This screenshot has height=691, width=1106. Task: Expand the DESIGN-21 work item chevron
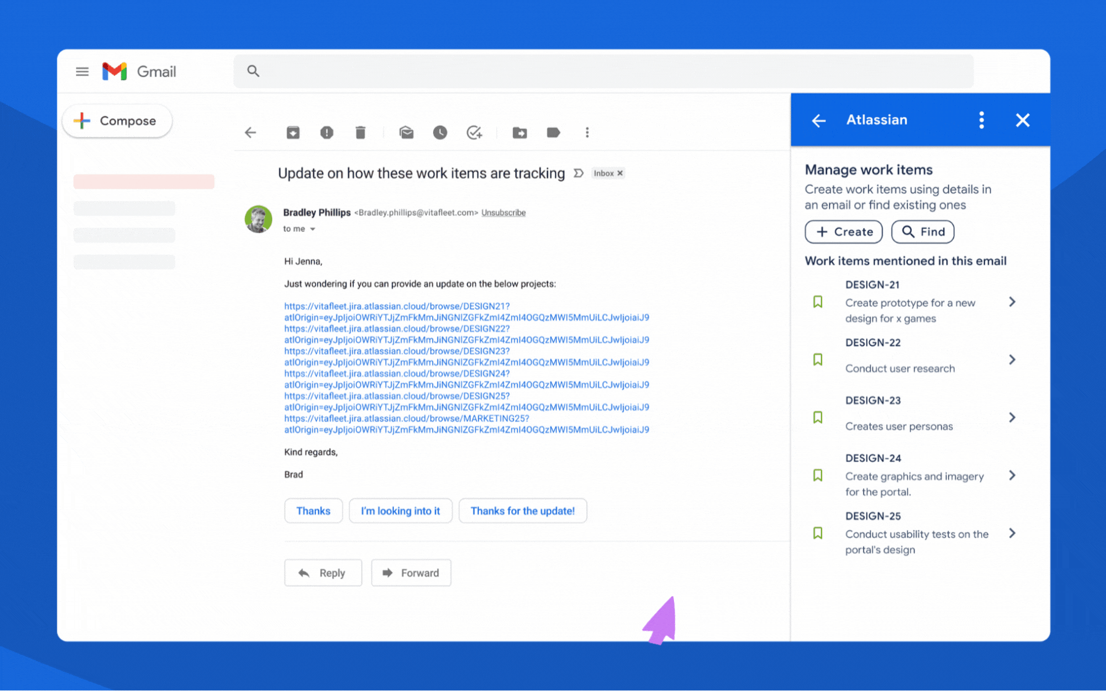pyautogui.click(x=1012, y=302)
